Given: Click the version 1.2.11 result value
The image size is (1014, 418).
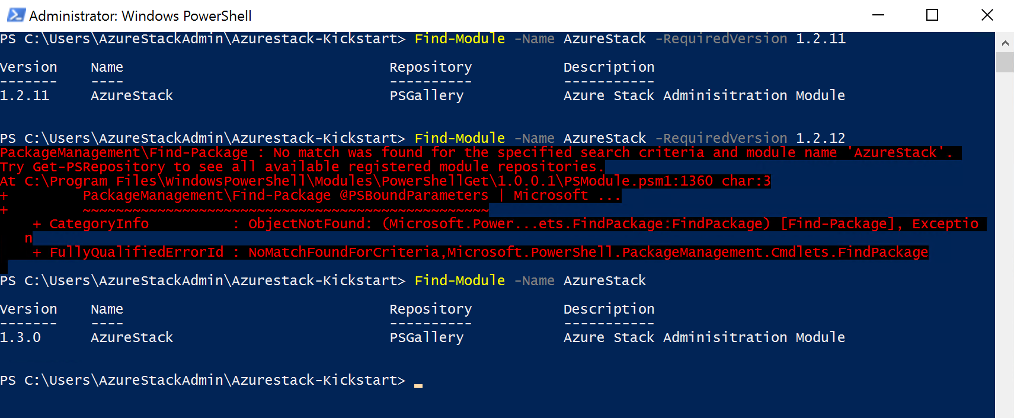Looking at the screenshot, I should point(25,95).
